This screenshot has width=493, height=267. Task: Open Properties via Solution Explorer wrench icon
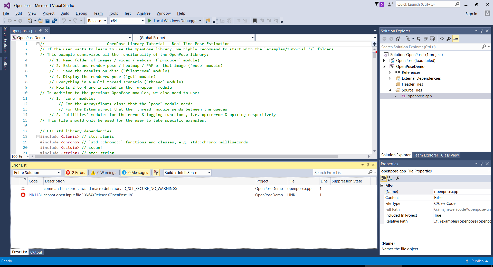tap(449, 39)
